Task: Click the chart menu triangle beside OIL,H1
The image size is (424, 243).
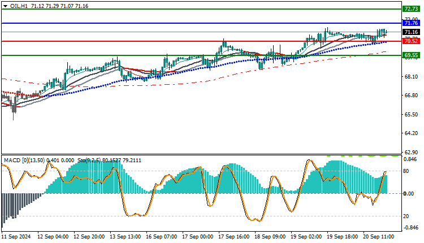Action: [6, 6]
